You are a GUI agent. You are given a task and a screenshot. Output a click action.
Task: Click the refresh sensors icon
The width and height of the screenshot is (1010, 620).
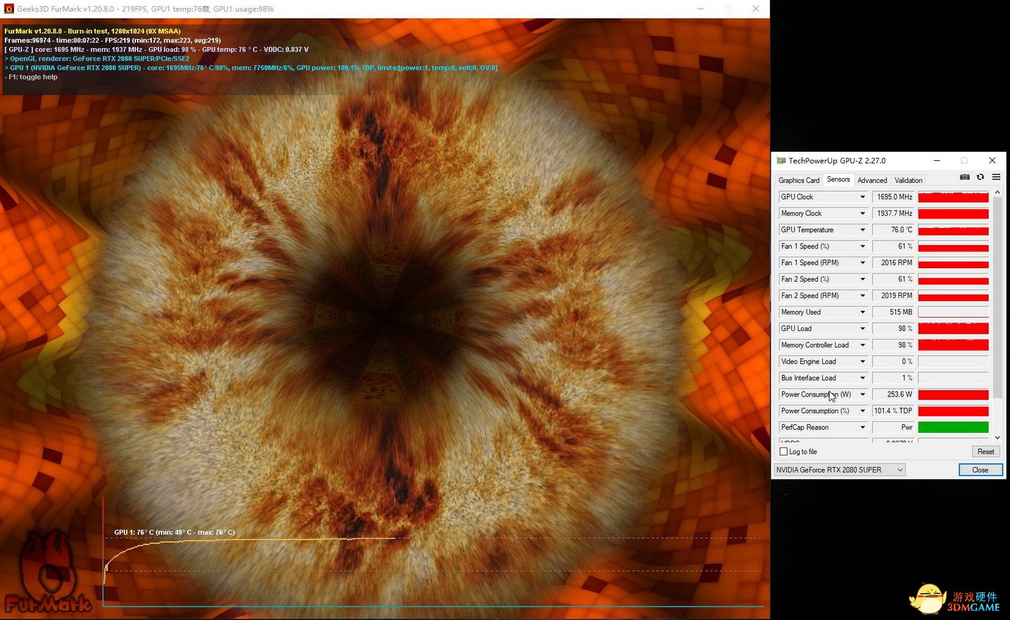pos(980,177)
